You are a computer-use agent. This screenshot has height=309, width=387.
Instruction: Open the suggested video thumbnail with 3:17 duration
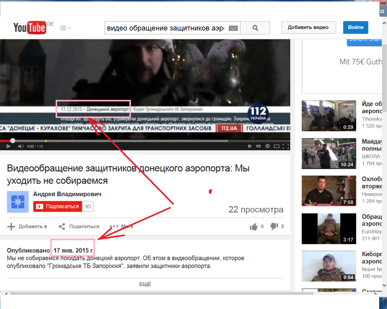pyautogui.click(x=329, y=229)
